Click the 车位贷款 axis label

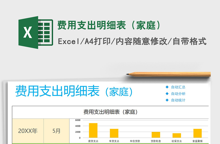[135, 141]
